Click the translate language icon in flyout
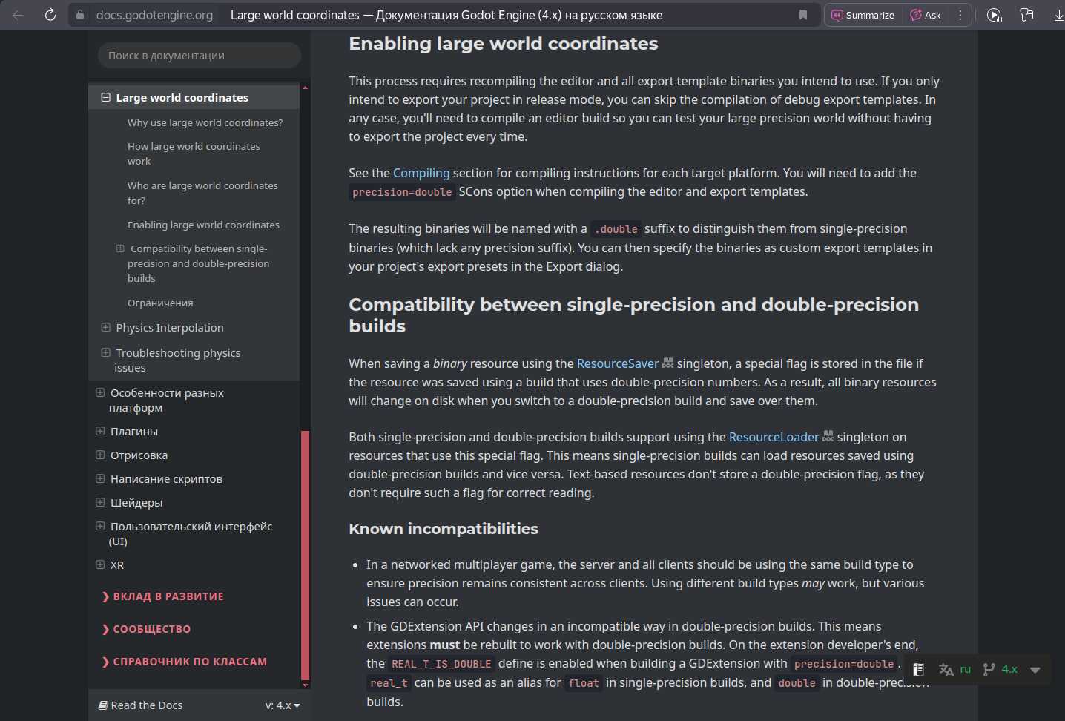The image size is (1065, 721). [946, 669]
